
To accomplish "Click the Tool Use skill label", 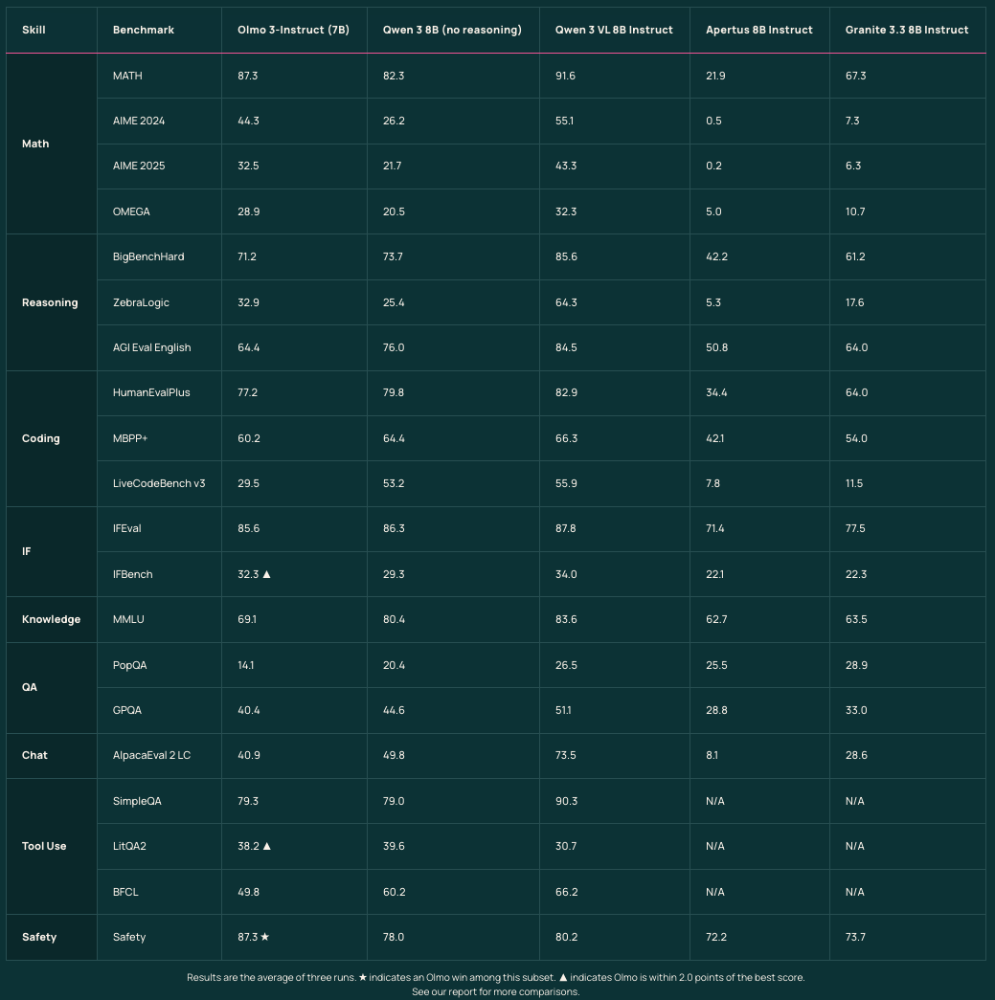I will tap(44, 846).
